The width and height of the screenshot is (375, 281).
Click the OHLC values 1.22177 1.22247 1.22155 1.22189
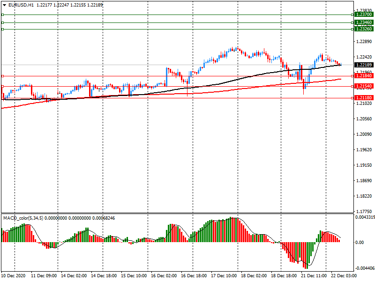point(69,5)
